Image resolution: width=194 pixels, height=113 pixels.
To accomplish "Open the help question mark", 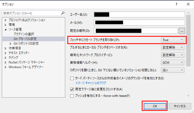I will (176, 4).
